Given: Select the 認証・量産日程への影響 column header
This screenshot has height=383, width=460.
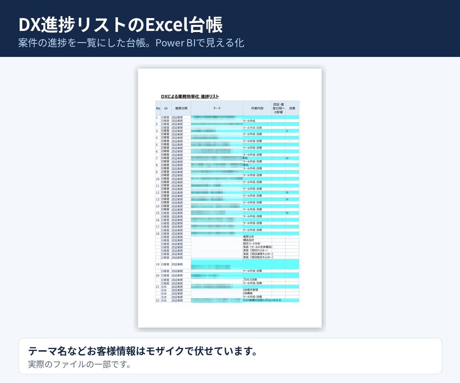Looking at the screenshot, I should point(279,108).
